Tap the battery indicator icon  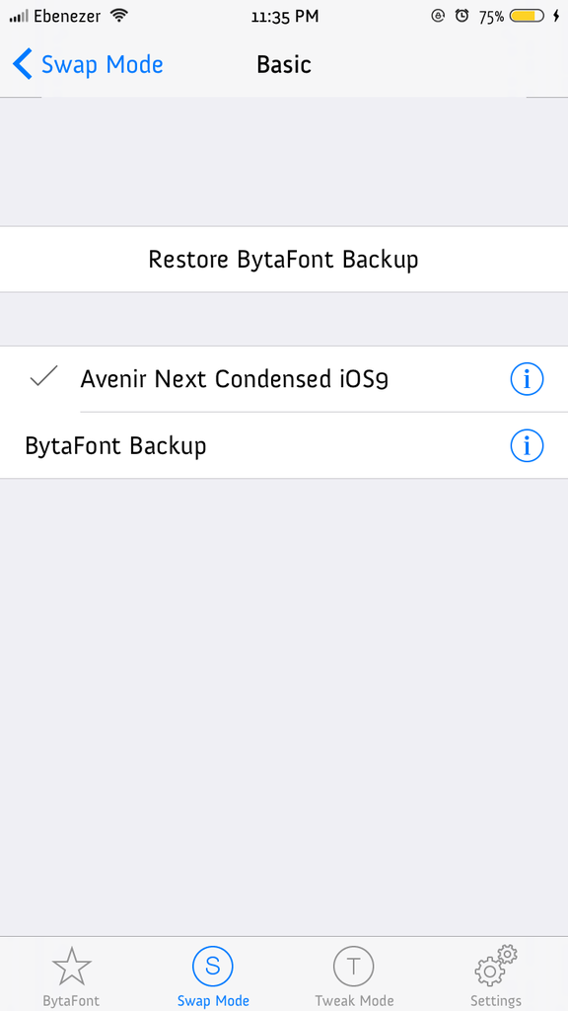(x=527, y=17)
